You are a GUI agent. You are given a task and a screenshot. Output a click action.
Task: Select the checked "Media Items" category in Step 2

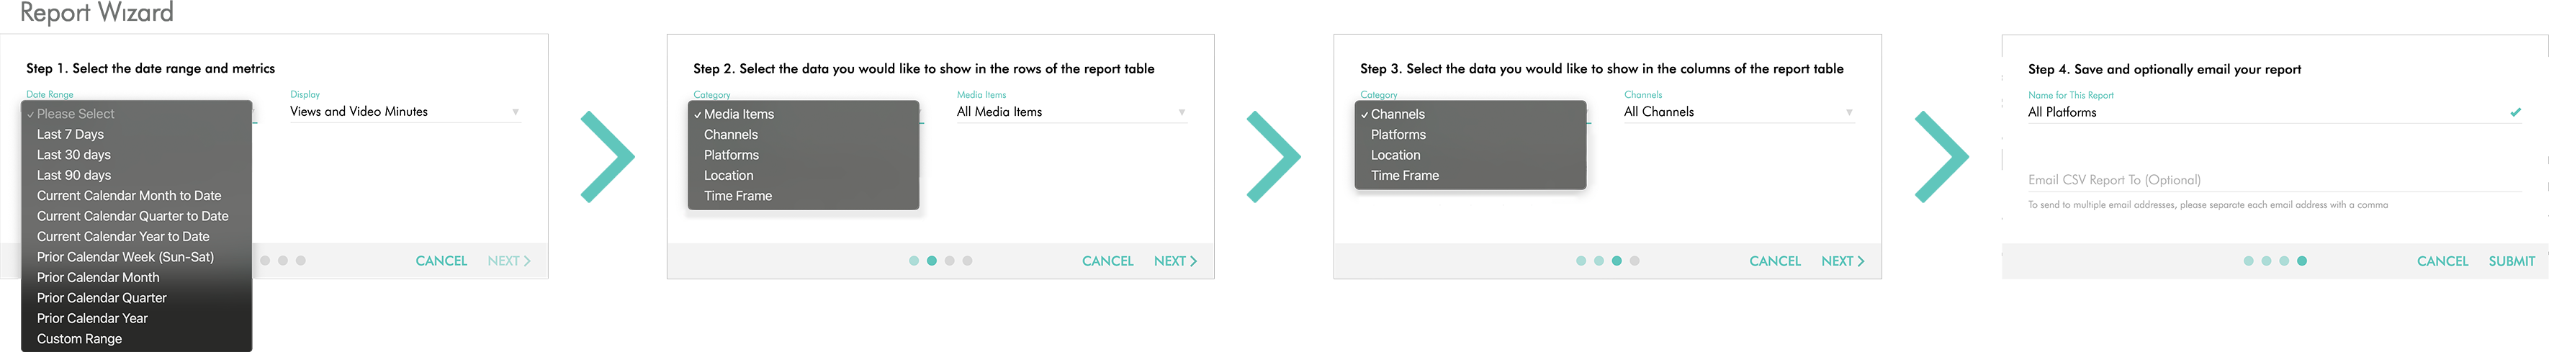(738, 114)
